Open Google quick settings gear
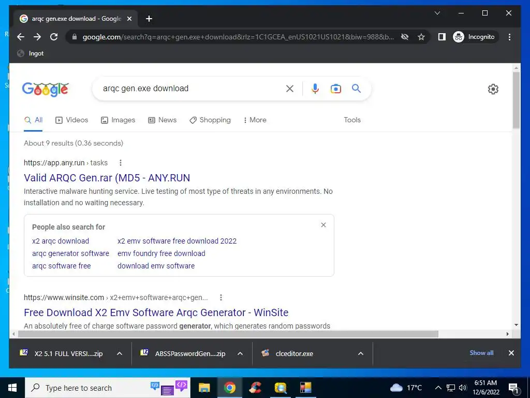530x398 pixels. click(x=493, y=89)
